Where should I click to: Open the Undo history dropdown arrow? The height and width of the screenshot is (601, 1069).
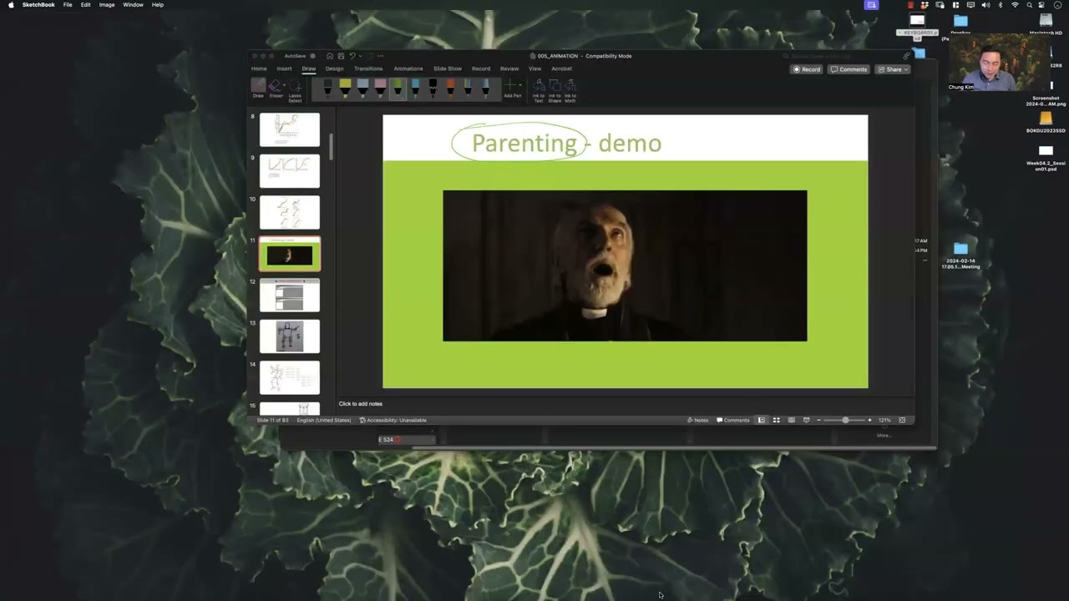pos(359,56)
